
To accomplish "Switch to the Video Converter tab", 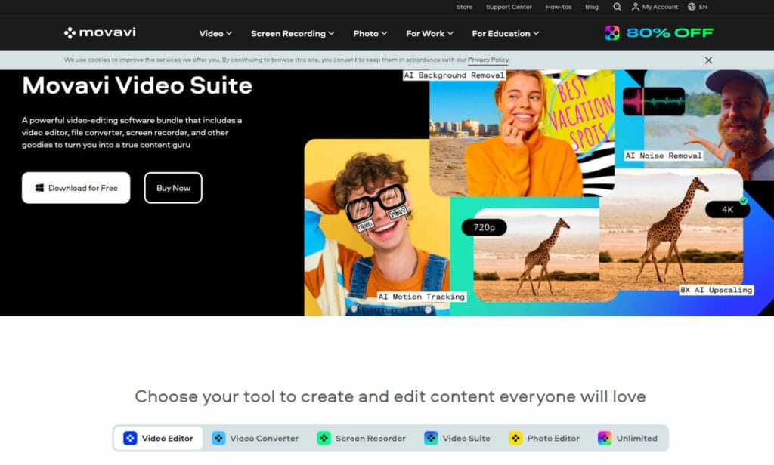I will 255,438.
